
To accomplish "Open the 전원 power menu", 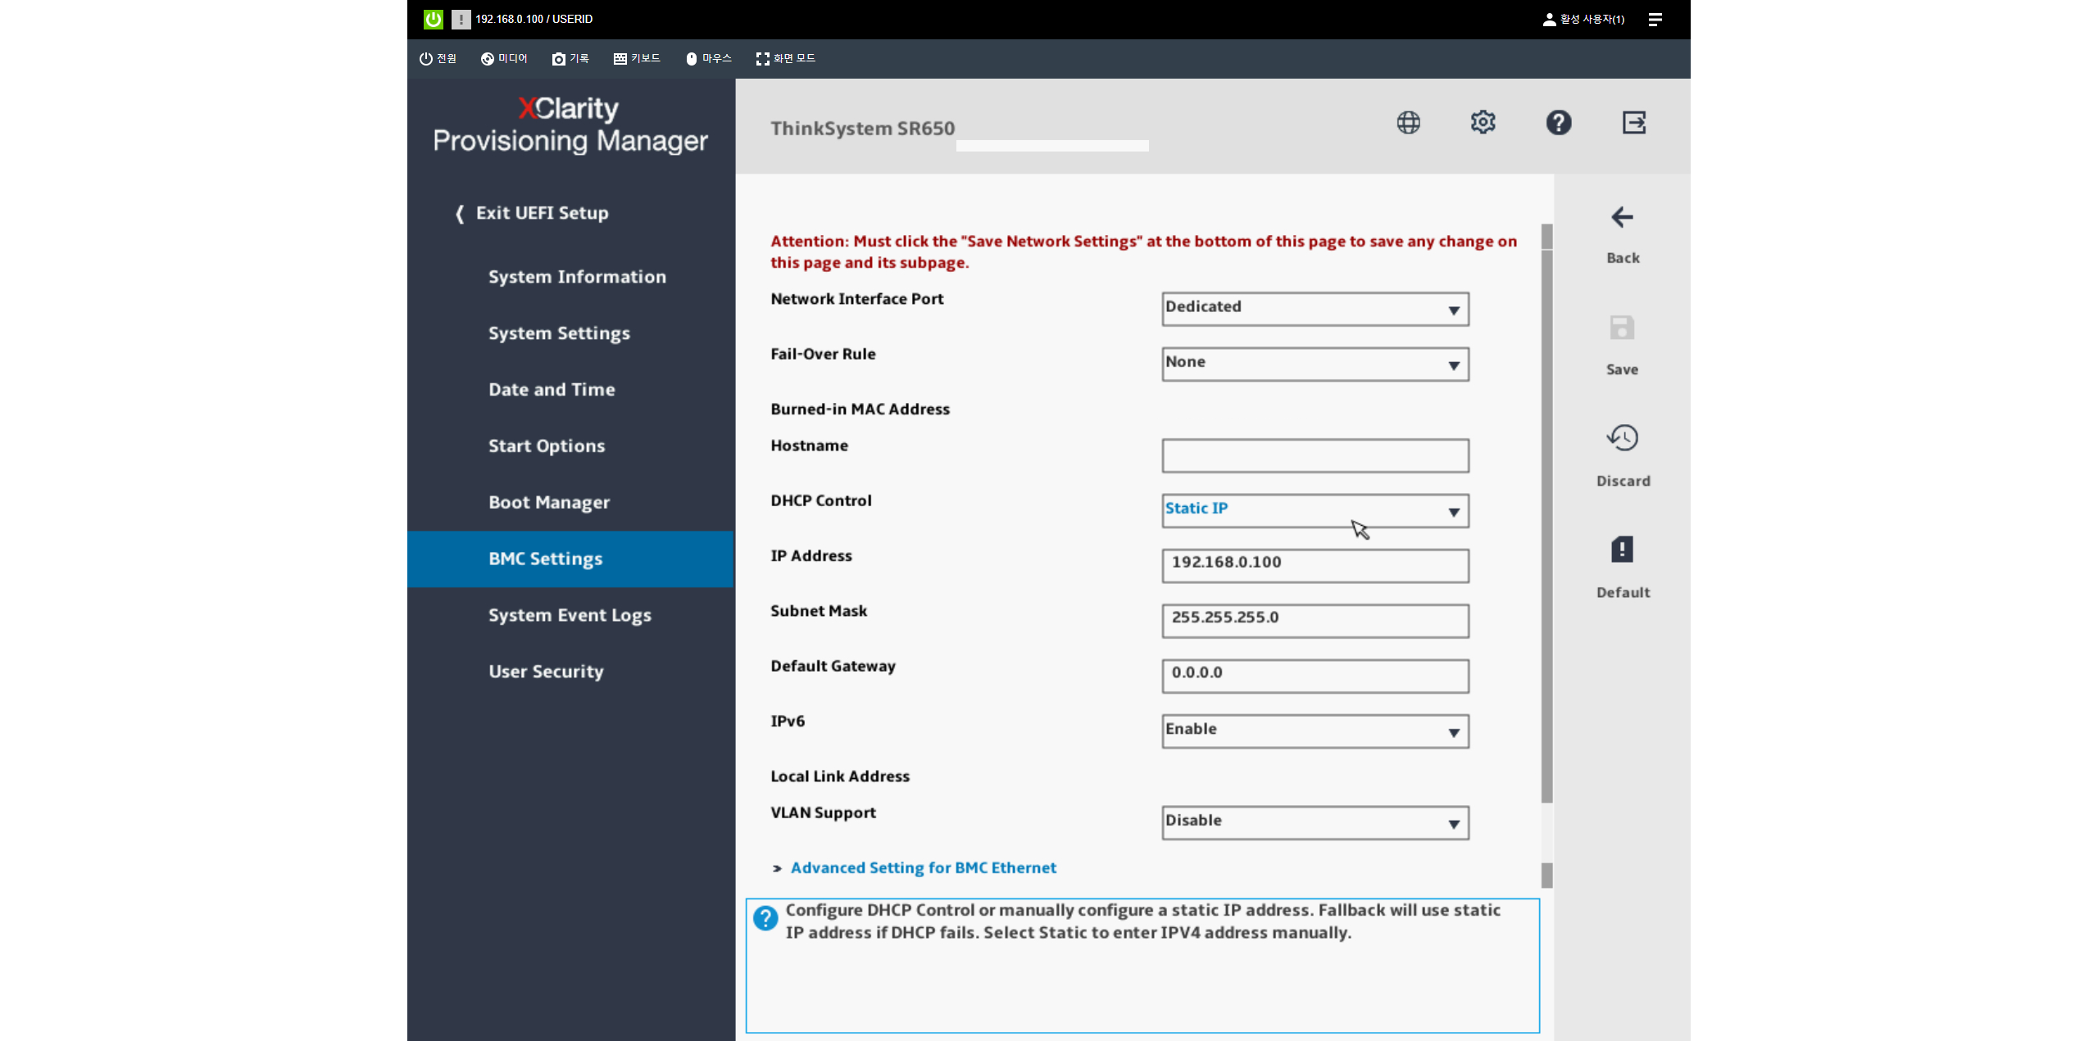I will click(438, 58).
